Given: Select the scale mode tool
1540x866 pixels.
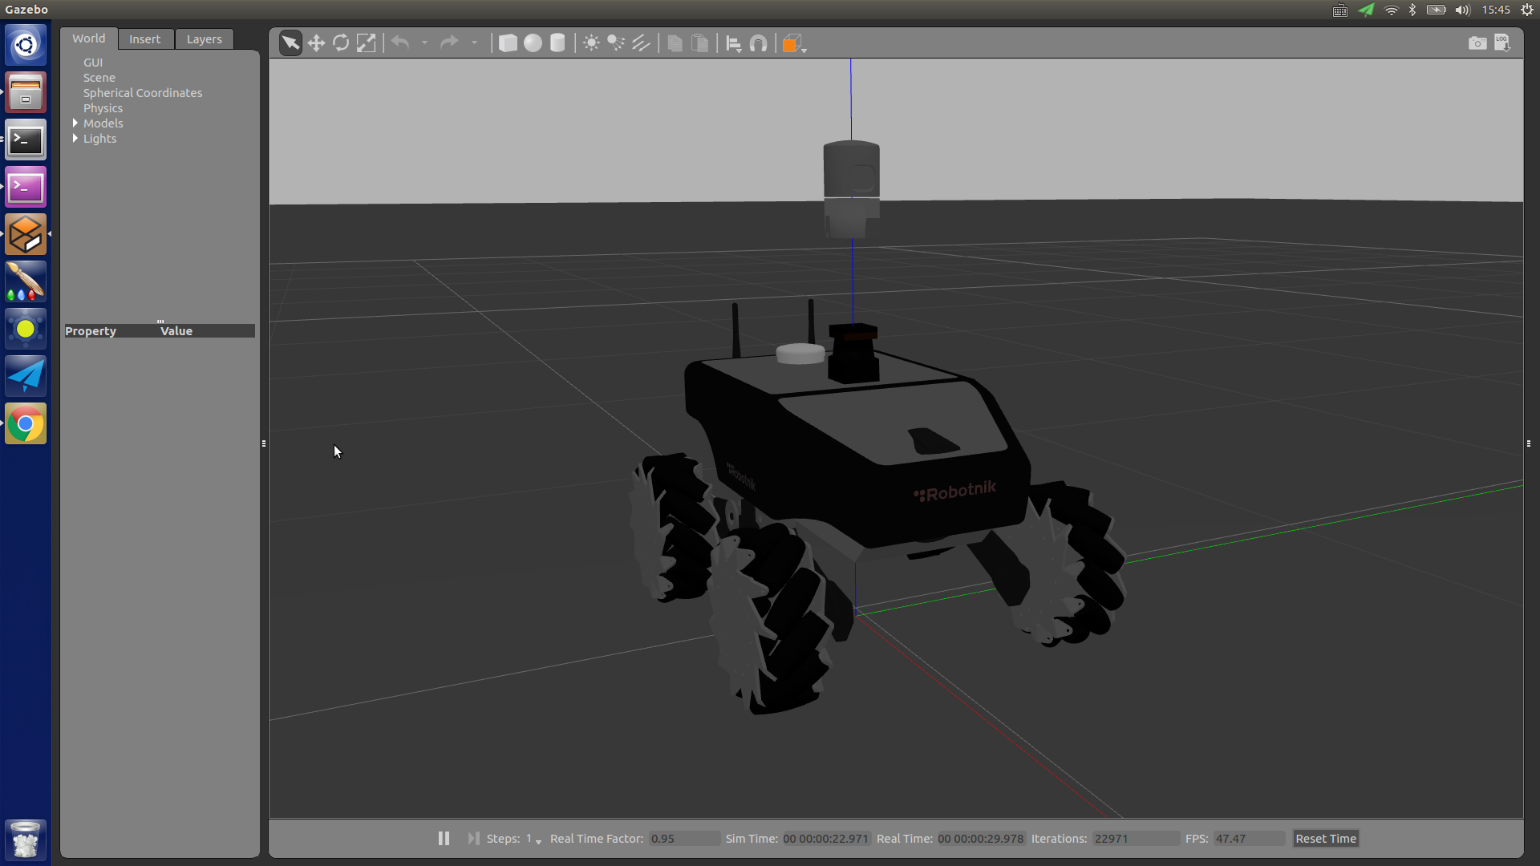Looking at the screenshot, I should 366,43.
